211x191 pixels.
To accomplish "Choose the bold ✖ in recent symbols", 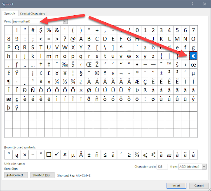I will [65, 155].
